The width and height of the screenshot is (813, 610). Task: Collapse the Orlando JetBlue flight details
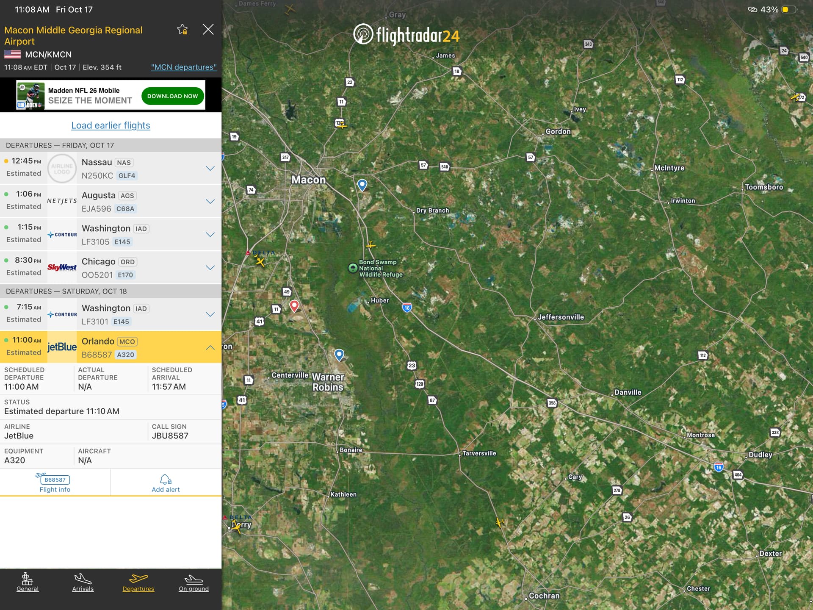[x=210, y=347]
